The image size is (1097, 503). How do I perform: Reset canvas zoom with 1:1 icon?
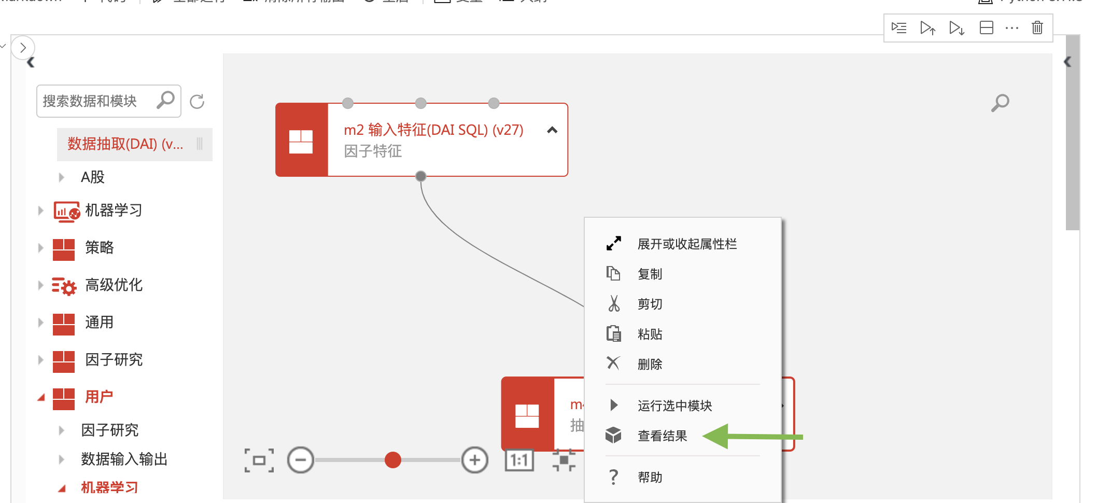point(519,460)
